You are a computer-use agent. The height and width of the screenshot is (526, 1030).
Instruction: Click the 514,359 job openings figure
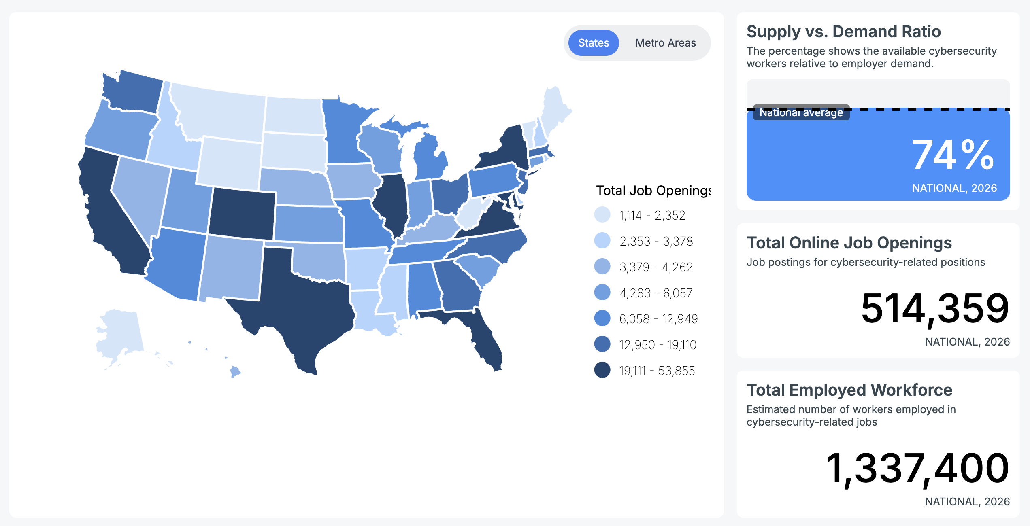(934, 308)
